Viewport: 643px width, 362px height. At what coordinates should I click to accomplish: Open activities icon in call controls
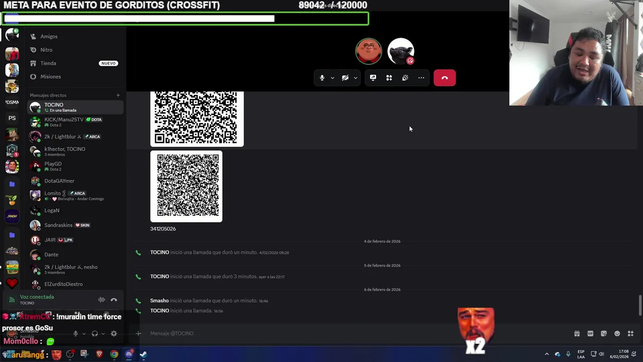pyautogui.click(x=389, y=78)
